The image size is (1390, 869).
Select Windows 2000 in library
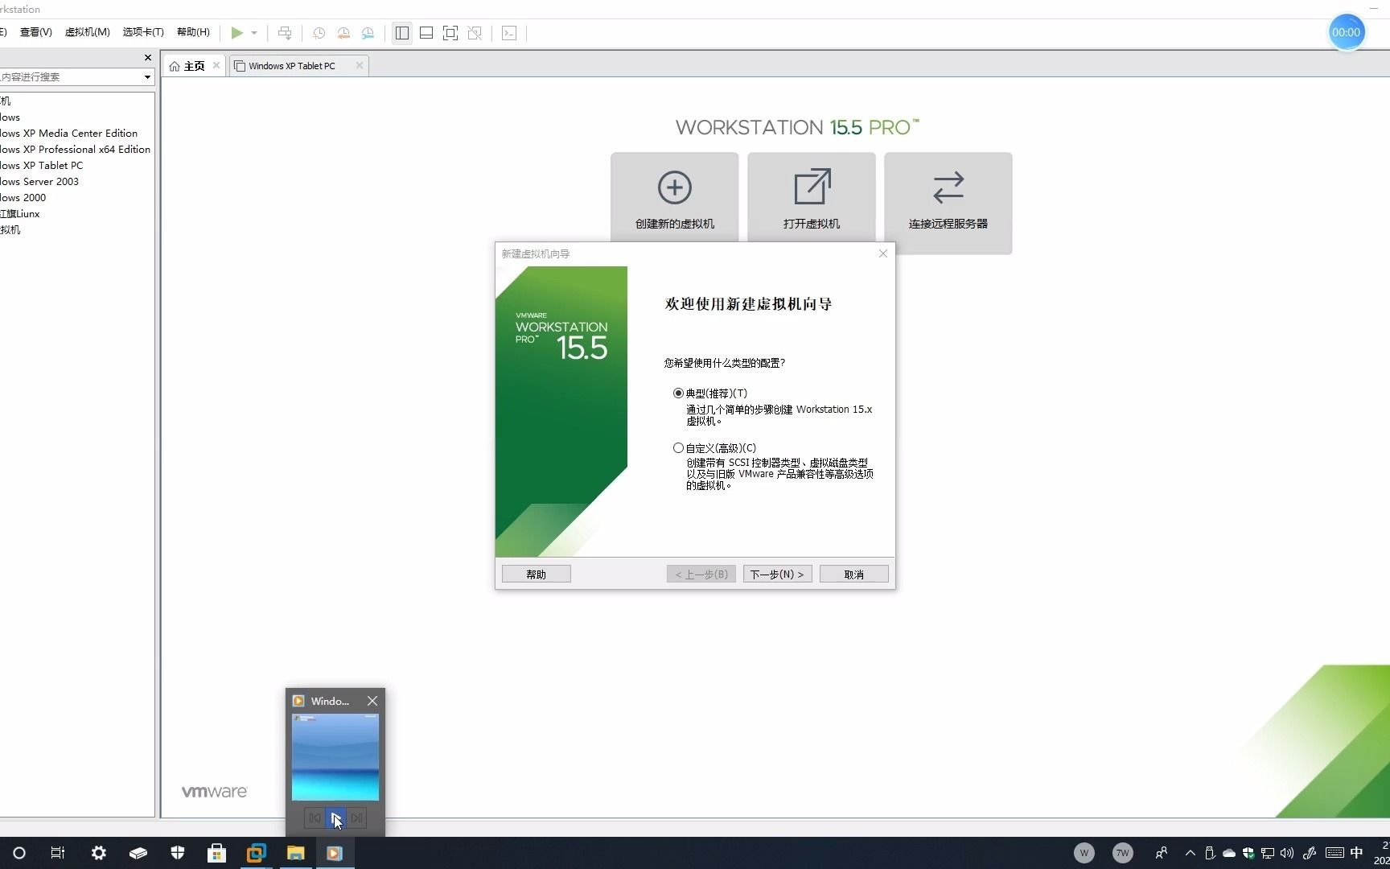(23, 198)
